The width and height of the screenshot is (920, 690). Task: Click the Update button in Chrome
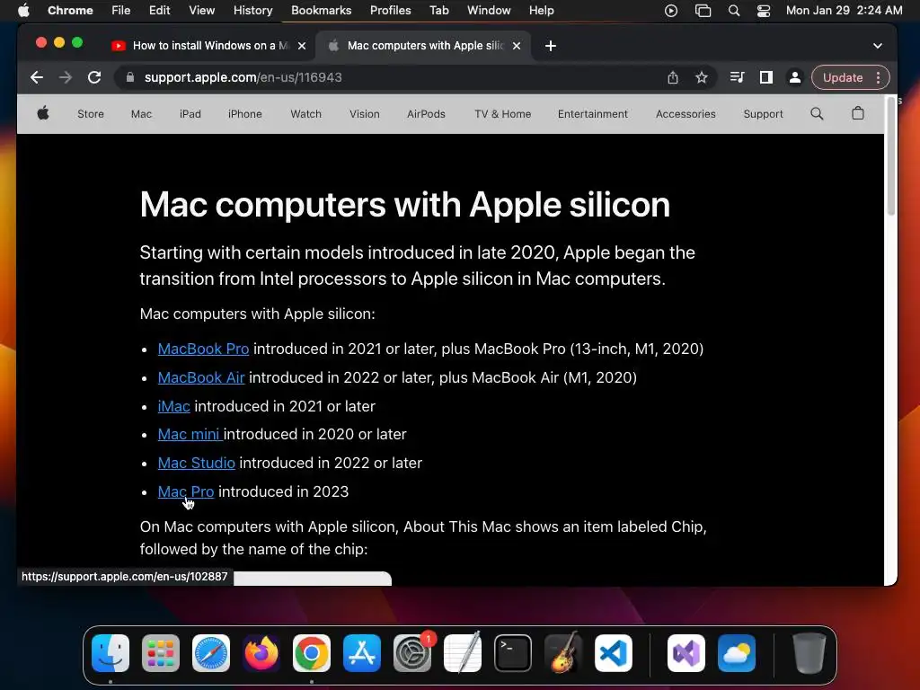(843, 77)
